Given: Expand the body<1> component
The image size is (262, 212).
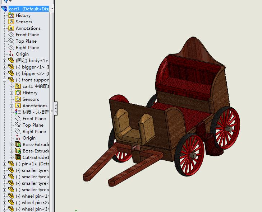Looking at the screenshot, I should pos(5,61).
